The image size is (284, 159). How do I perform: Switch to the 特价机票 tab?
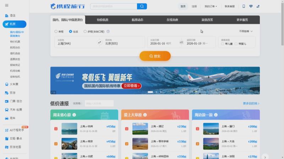(103, 20)
